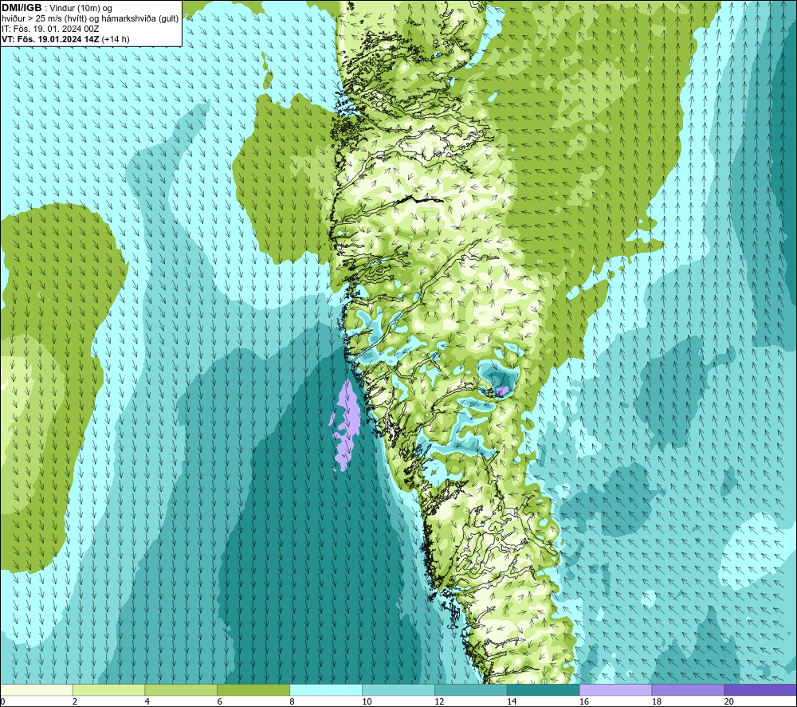
Task: Click the scale label '10'
Action: (367, 701)
